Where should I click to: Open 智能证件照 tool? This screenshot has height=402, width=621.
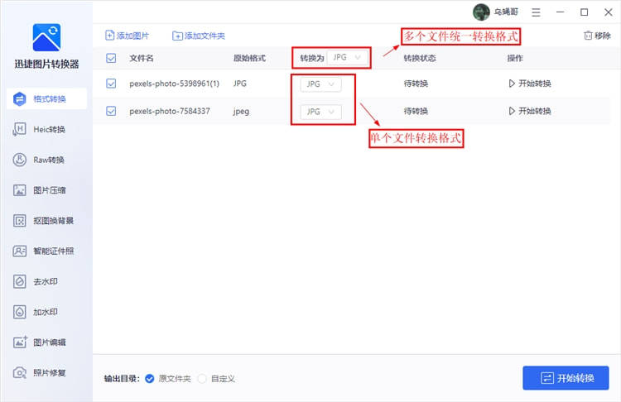click(46, 251)
